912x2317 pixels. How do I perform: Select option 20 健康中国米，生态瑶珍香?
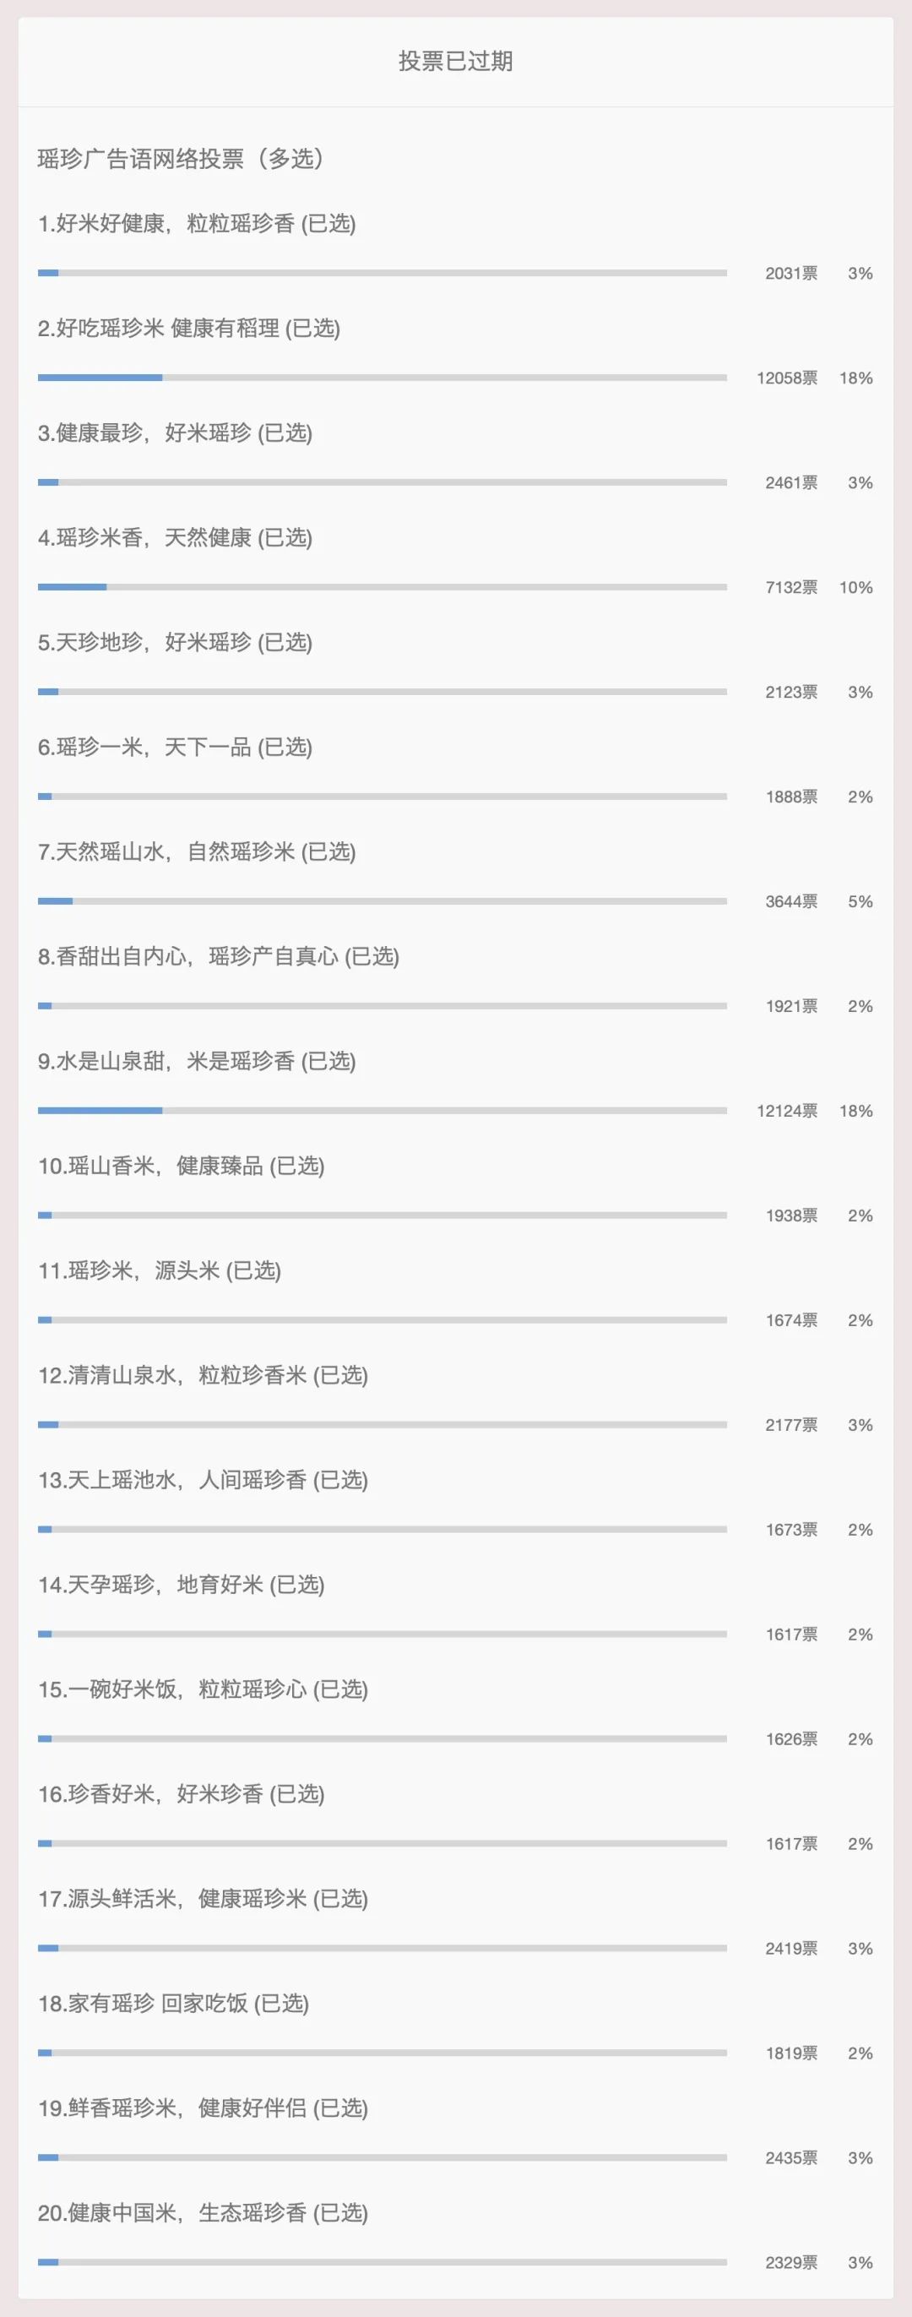pos(203,2212)
